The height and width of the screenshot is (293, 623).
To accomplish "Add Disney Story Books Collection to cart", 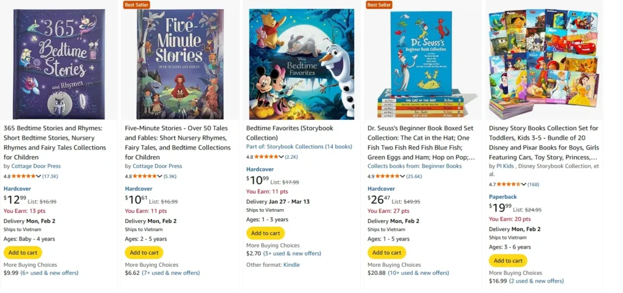I will [x=508, y=261].
